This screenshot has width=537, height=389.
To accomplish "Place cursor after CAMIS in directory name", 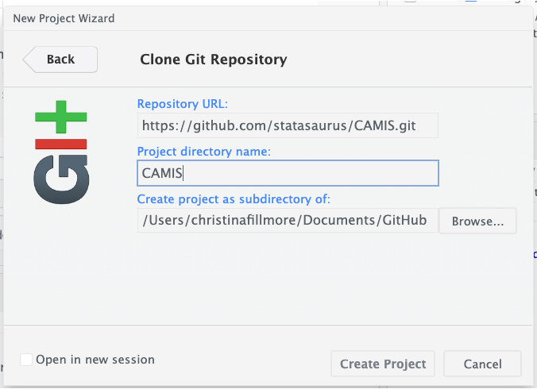I will pos(184,173).
